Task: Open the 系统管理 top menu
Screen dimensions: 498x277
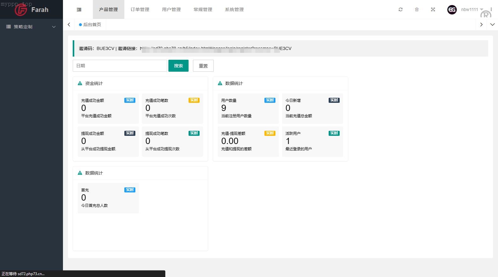Action: pos(234,9)
